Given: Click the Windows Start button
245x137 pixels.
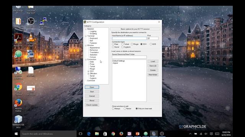Looking at the screenshot, I should click(x=16, y=134).
